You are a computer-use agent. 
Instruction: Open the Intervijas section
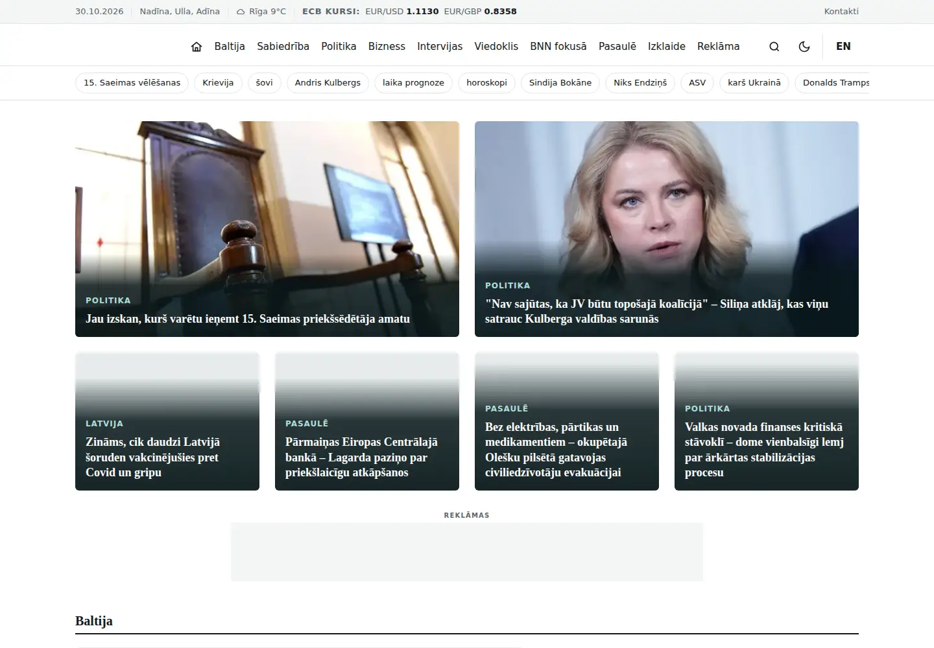pos(440,47)
